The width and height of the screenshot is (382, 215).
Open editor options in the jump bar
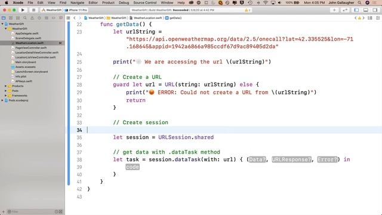pyautogui.click(x=370, y=18)
